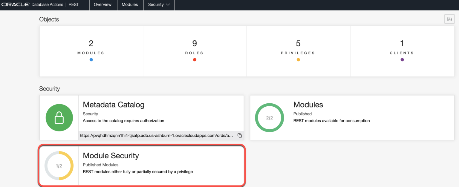
Task: Click the purple dot under Clients
Action: pos(402,60)
